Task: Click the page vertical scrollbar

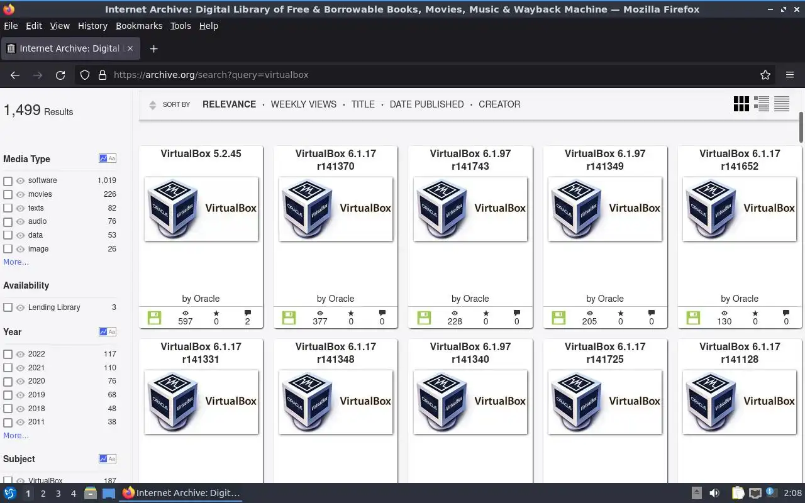Action: [801, 127]
